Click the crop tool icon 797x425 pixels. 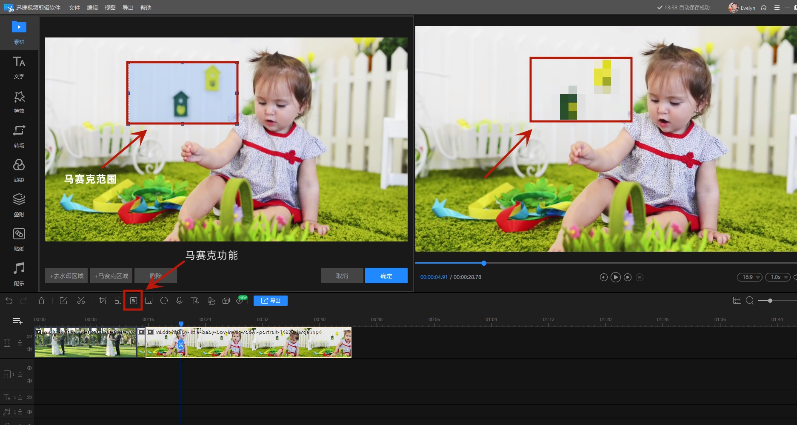pos(103,301)
